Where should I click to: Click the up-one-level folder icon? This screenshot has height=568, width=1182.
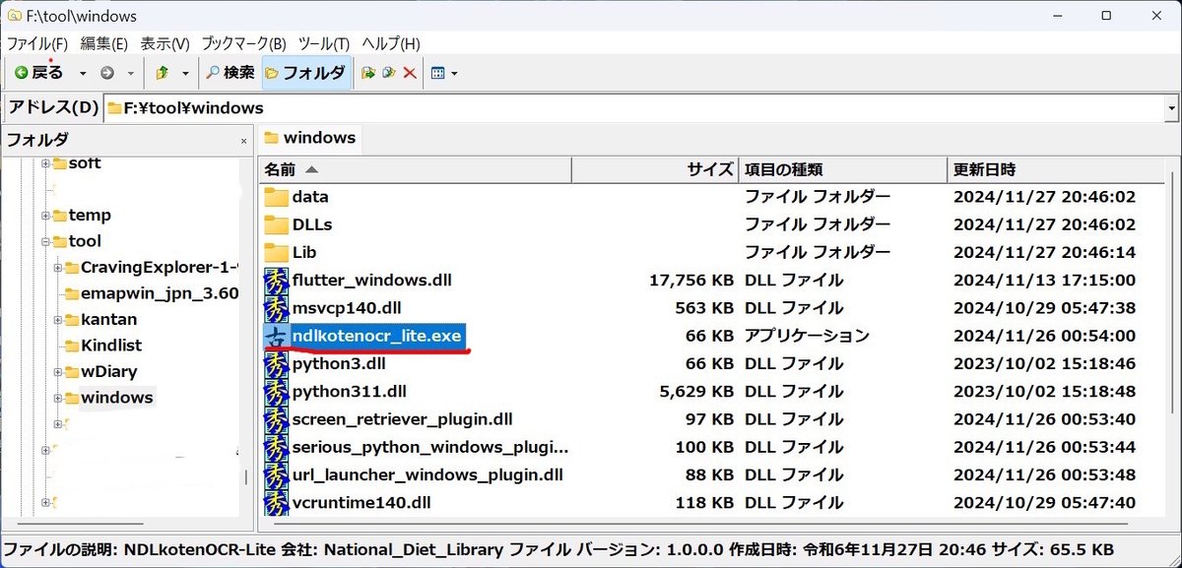click(162, 71)
